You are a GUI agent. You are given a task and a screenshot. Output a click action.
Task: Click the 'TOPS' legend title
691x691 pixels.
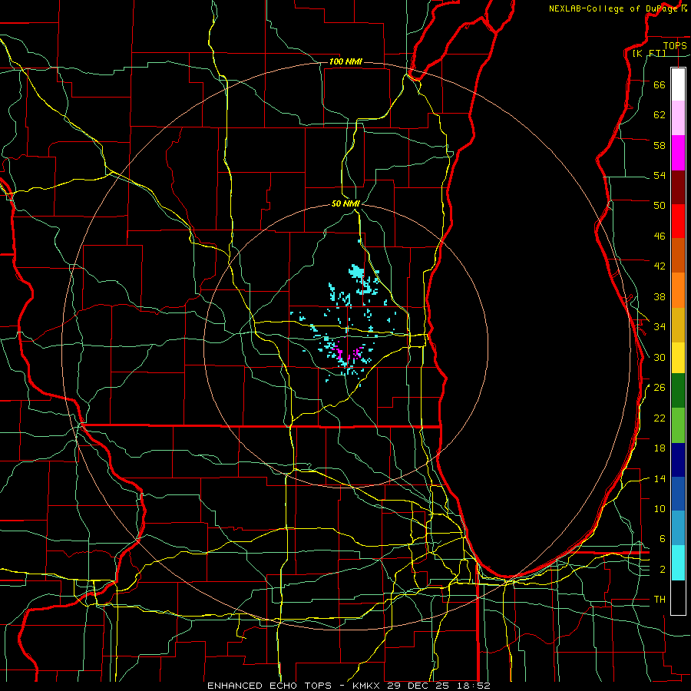click(x=675, y=46)
